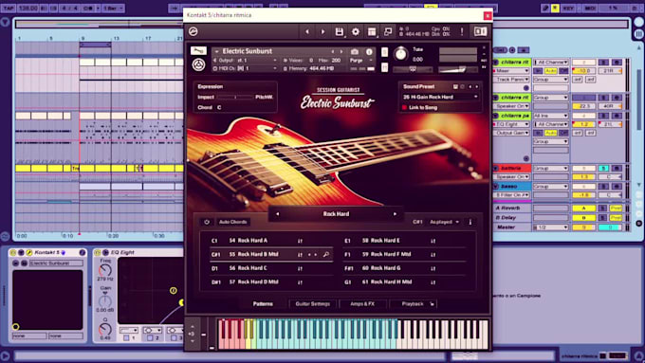Click the wrench edit icon beside Electric Sunburst
The height and width of the screenshot is (363, 645).
click(x=198, y=51)
